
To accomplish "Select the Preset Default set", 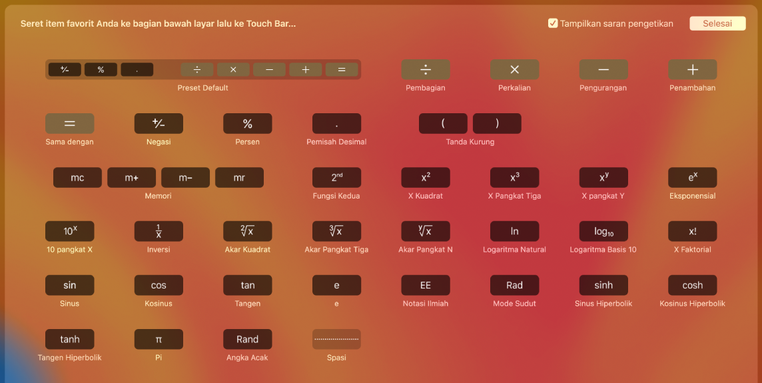I will coord(202,70).
